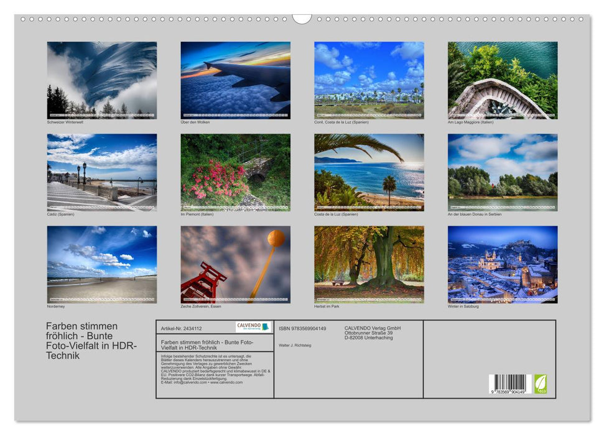Click the boxed title 'Farben stimmen fröhlich - Bunte Foto-'

coord(207,342)
